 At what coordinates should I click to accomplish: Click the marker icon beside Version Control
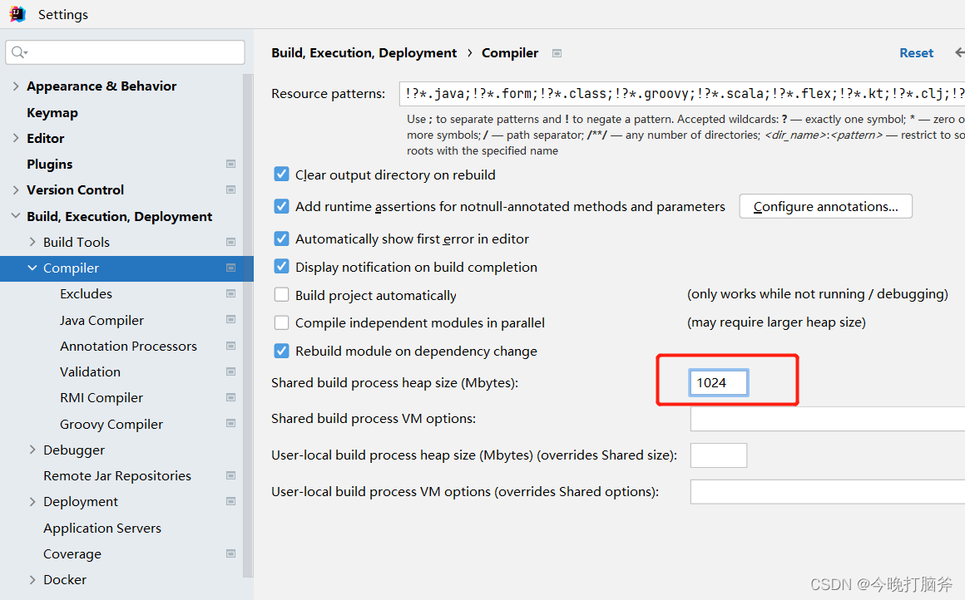[x=230, y=189]
